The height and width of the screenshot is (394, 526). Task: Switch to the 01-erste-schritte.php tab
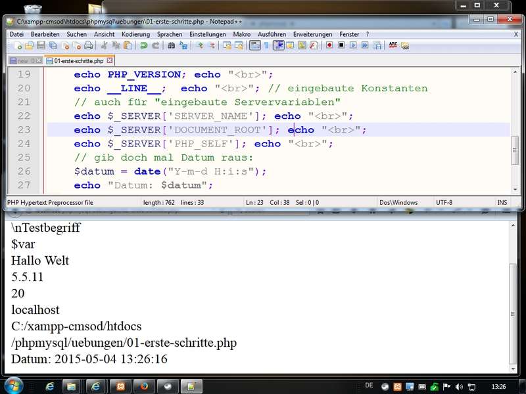(x=78, y=60)
